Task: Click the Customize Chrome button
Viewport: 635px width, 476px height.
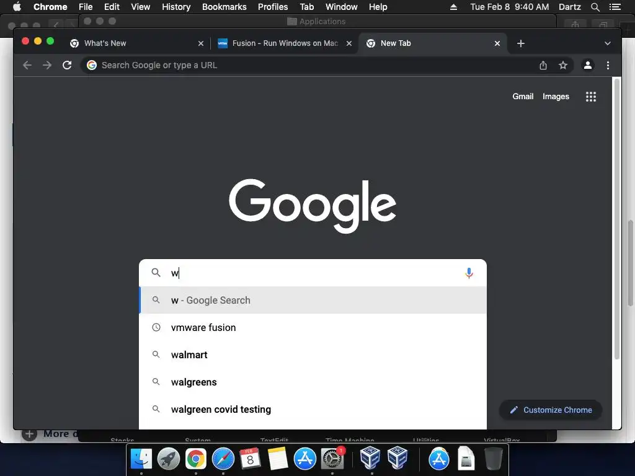Action: [551, 410]
